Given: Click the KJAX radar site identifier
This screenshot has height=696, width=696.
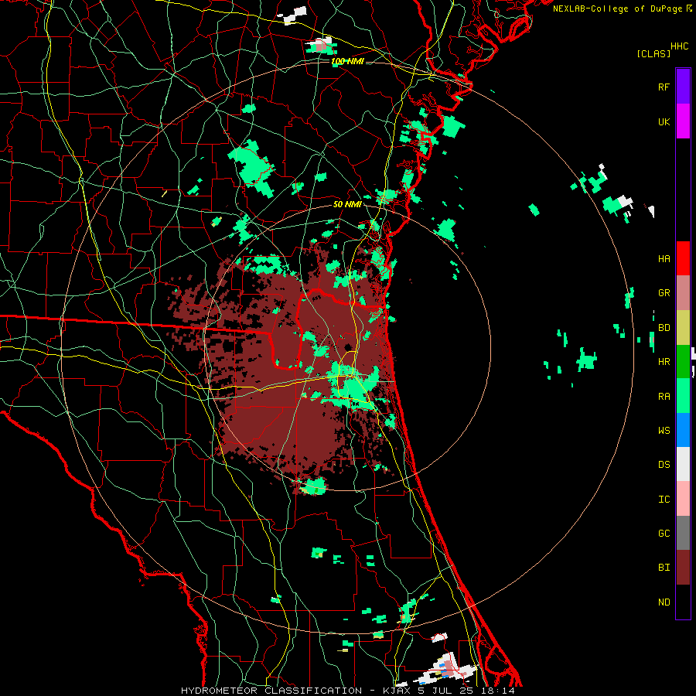Looking at the screenshot, I should (x=397, y=691).
